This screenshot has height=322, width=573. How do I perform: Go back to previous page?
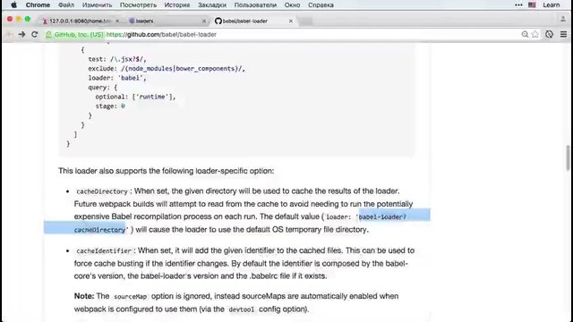(x=9, y=34)
